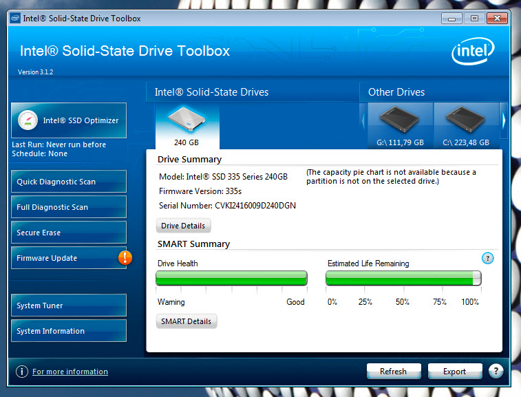Click Firmware Version 335s text
This screenshot has height=397, width=521.
[x=200, y=191]
